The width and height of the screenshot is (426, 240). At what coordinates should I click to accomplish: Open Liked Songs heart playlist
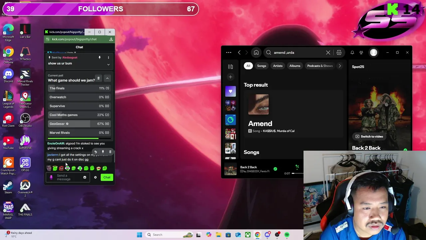[x=230, y=91]
